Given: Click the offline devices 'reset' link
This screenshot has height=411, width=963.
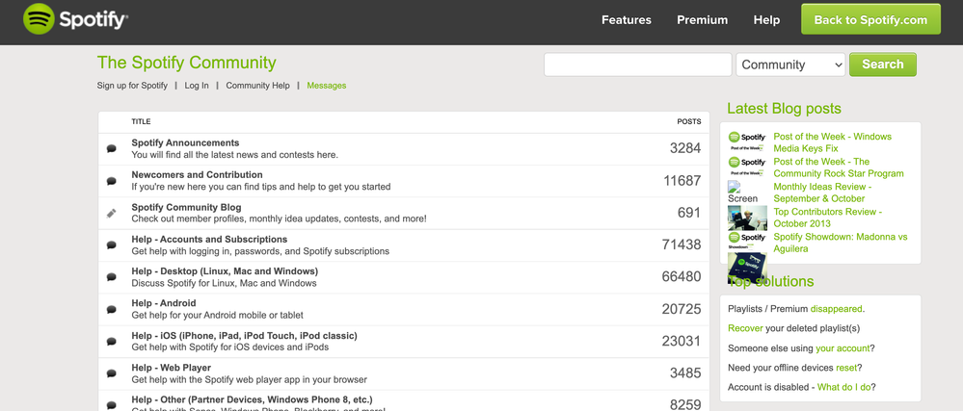Looking at the screenshot, I should 846,368.
